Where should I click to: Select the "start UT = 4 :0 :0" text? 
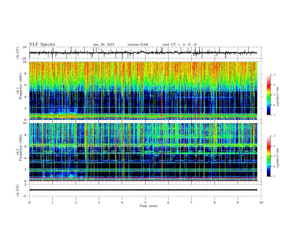coord(179,45)
